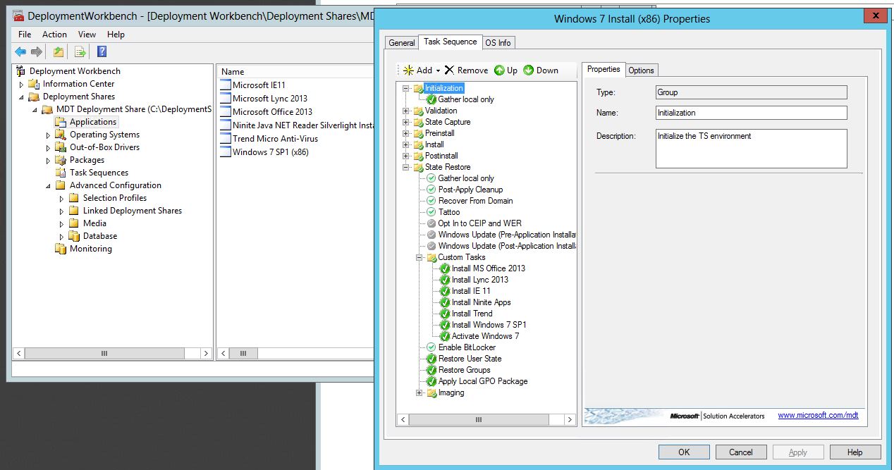Click the Deployment Workbench root icon
The width and height of the screenshot is (894, 470).
coord(20,71)
